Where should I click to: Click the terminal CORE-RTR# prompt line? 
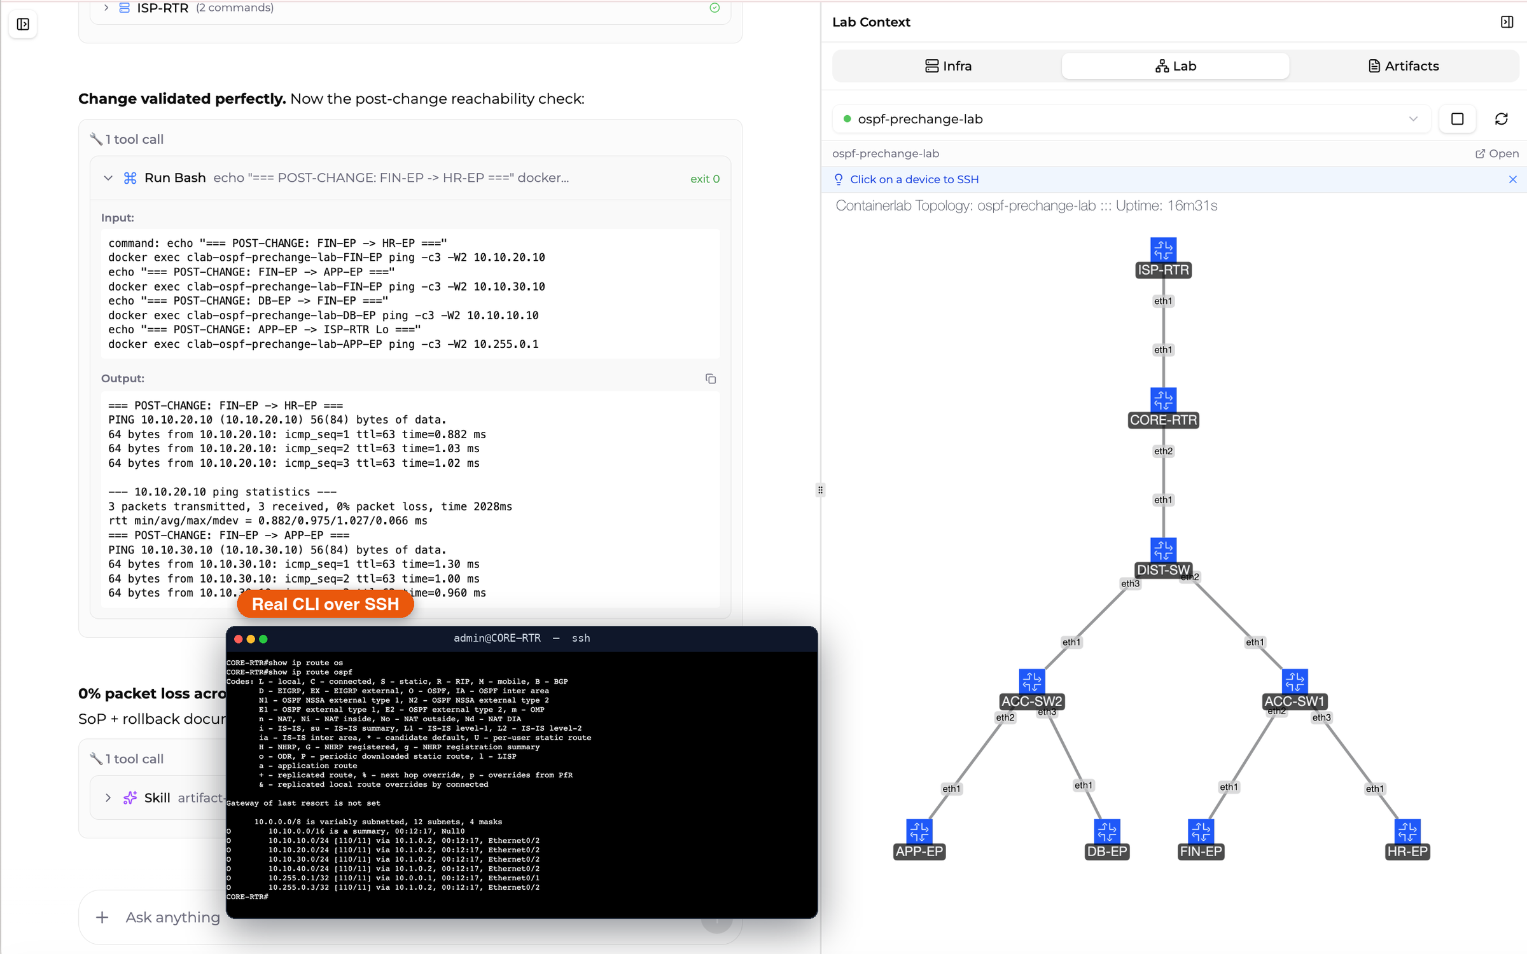[248, 897]
